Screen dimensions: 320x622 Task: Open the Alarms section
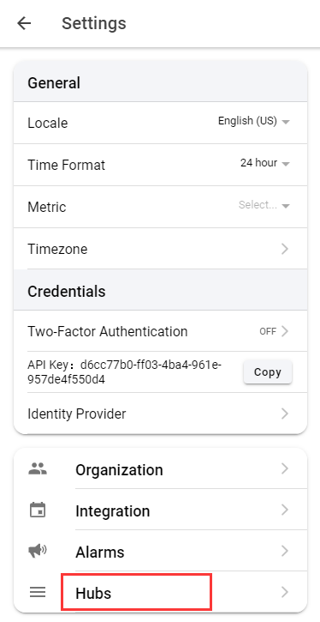pos(160,552)
